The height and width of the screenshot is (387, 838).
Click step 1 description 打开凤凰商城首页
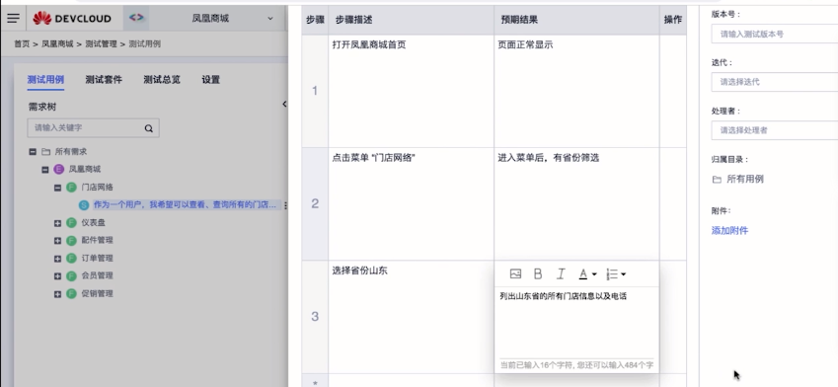click(x=369, y=44)
